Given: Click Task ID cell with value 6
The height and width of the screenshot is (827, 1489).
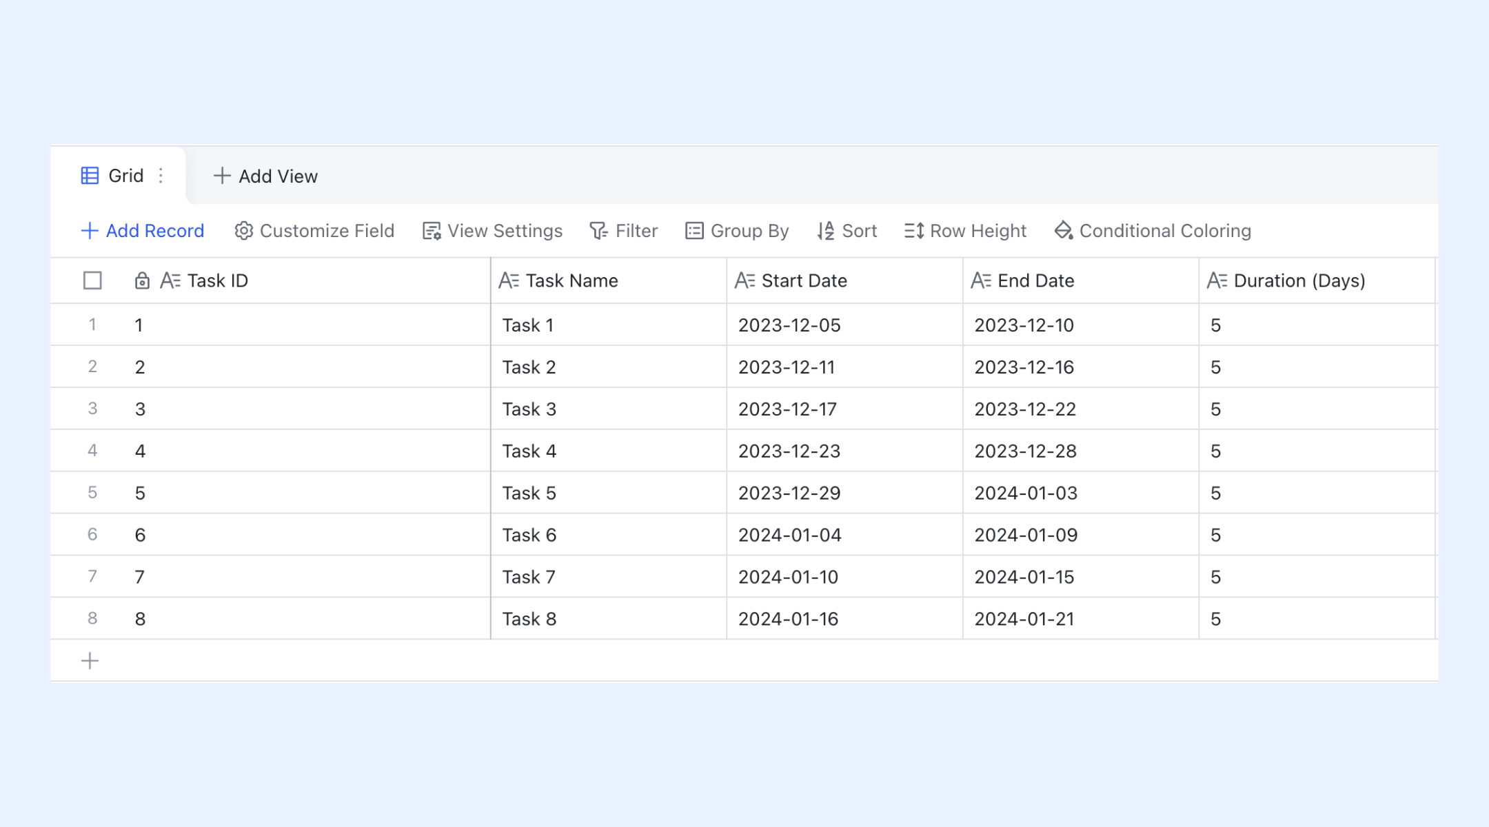Looking at the screenshot, I should [x=307, y=535].
